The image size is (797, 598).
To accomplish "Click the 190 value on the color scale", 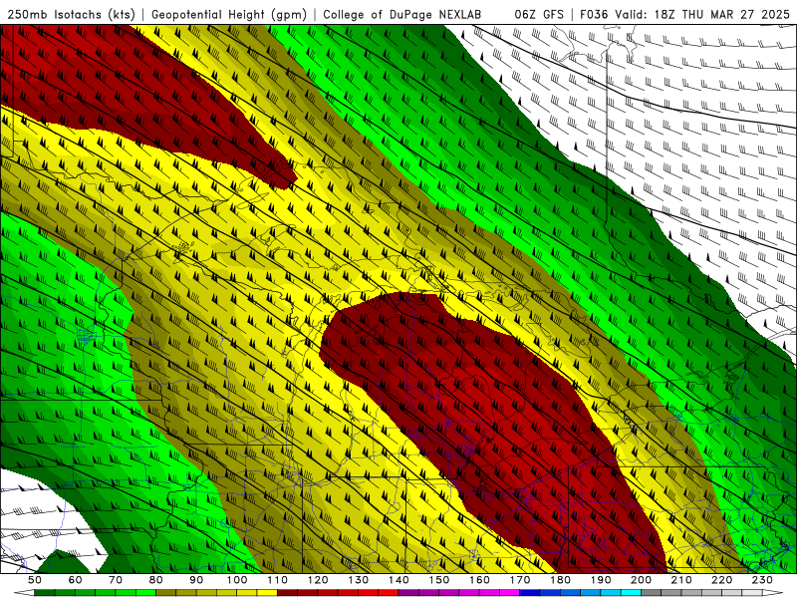I will pyautogui.click(x=602, y=580).
